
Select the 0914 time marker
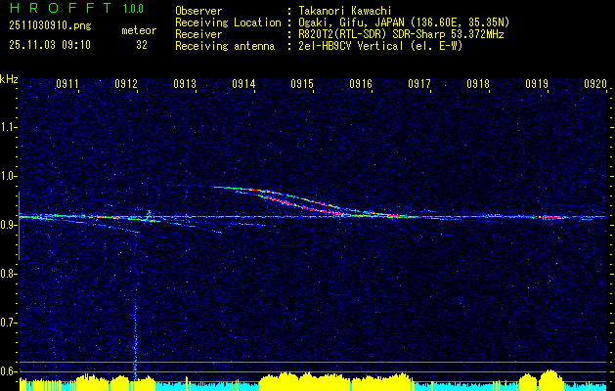tap(243, 85)
